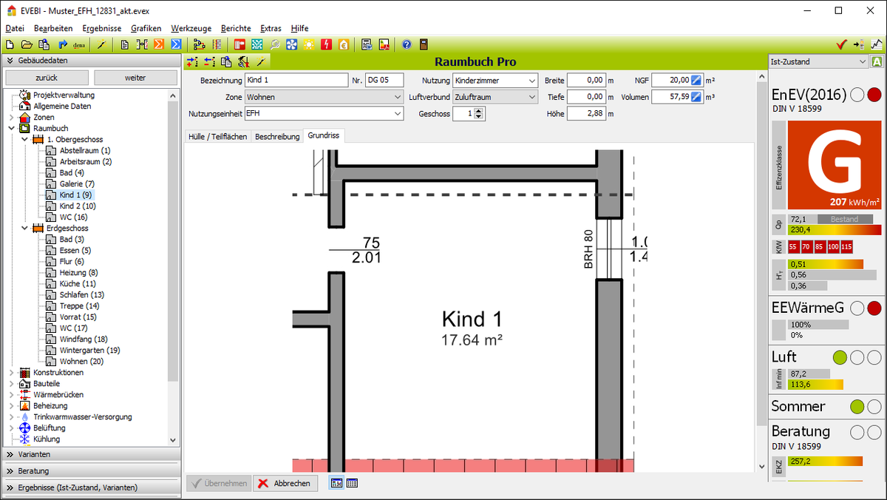Expand the Konstruktionen tree node

11,372
